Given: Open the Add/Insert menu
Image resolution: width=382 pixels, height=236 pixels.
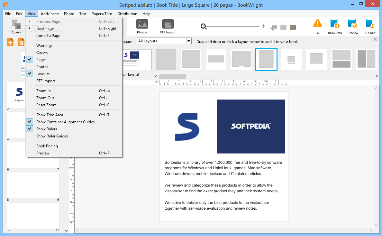Looking at the screenshot, I should click(x=50, y=13).
